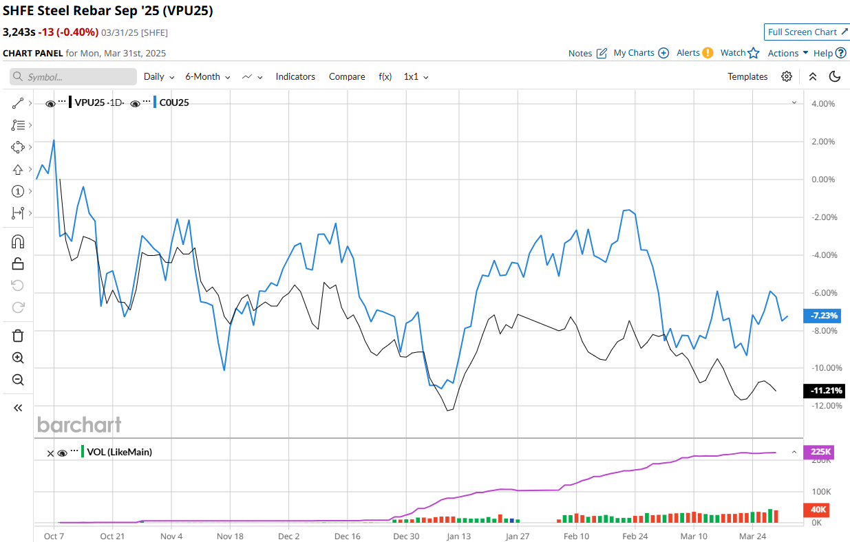Click the trash icon to delete drawings
The image size is (850, 542).
coord(18,336)
